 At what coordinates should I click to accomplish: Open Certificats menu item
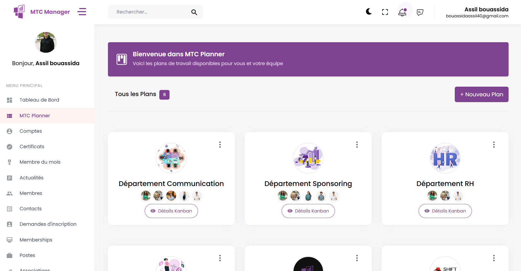(x=47, y=147)
